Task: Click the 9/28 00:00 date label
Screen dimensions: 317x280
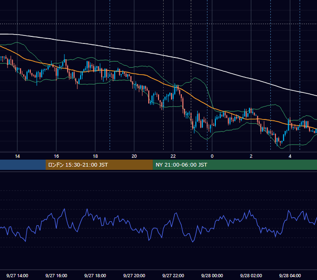Action: click(212, 275)
